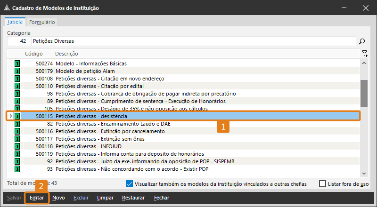Image resolution: width=377 pixels, height=207 pixels.
Task: Click the Novo button
Action: [58, 198]
